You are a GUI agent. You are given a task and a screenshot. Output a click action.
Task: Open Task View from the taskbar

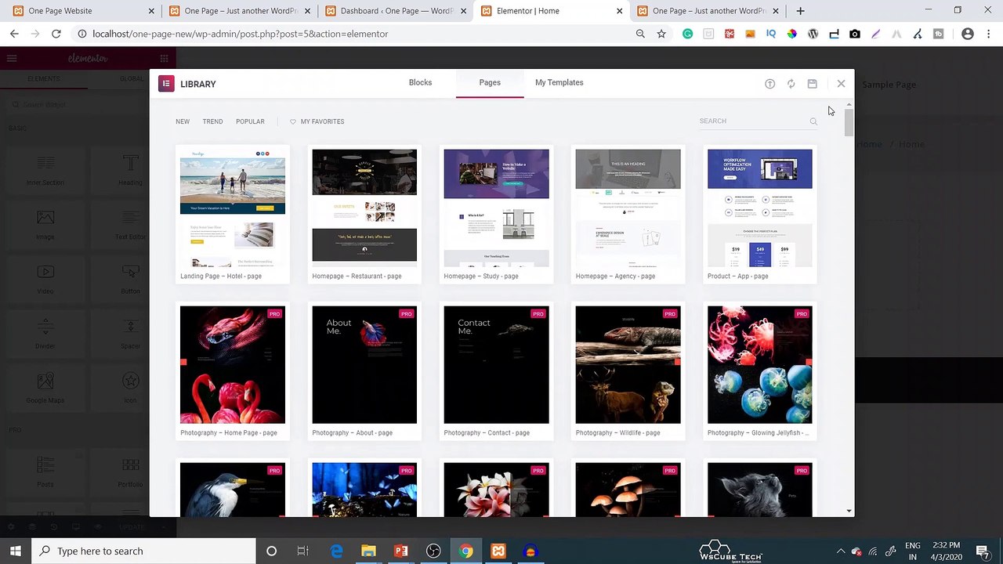pyautogui.click(x=303, y=551)
